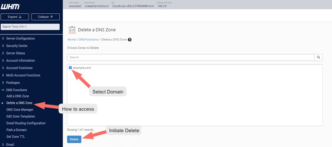Click 'Showing 1 of 1 records.' text
Image resolution: width=332 pixels, height=147 pixels.
81,130
